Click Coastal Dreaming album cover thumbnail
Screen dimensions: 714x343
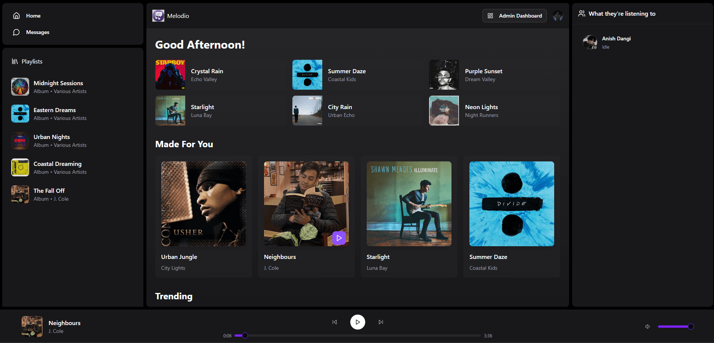(20, 167)
